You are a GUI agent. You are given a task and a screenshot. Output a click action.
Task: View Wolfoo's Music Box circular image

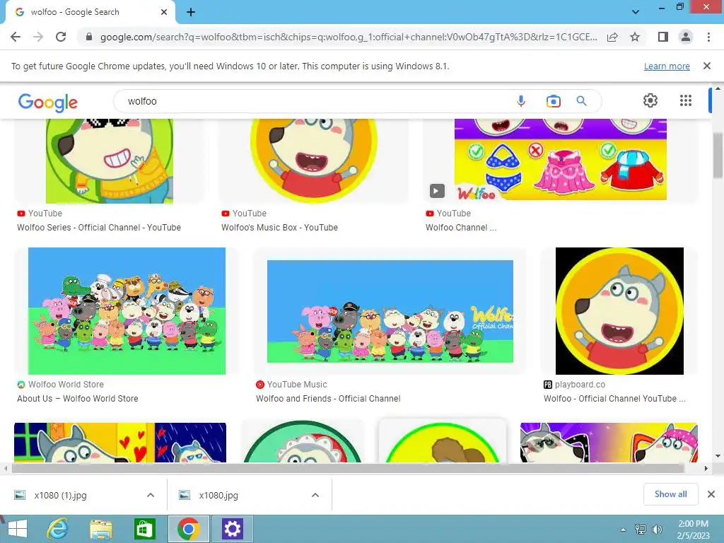click(x=313, y=160)
